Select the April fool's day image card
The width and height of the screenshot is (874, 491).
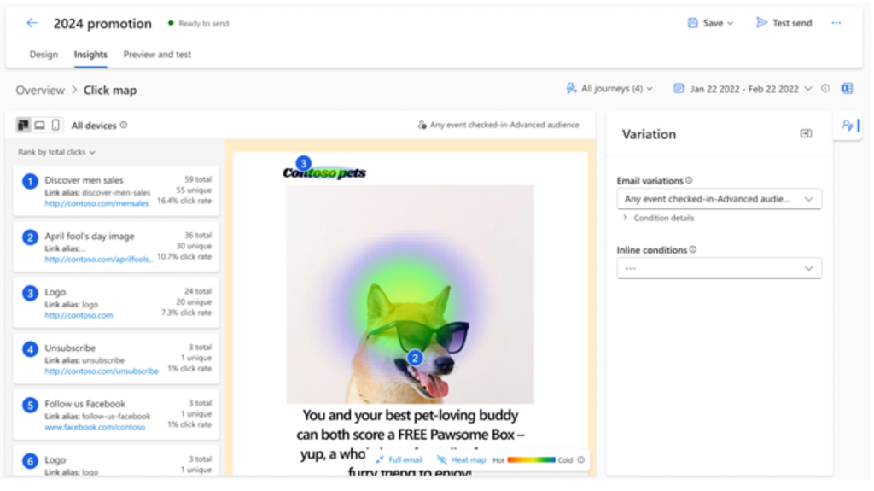(116, 247)
